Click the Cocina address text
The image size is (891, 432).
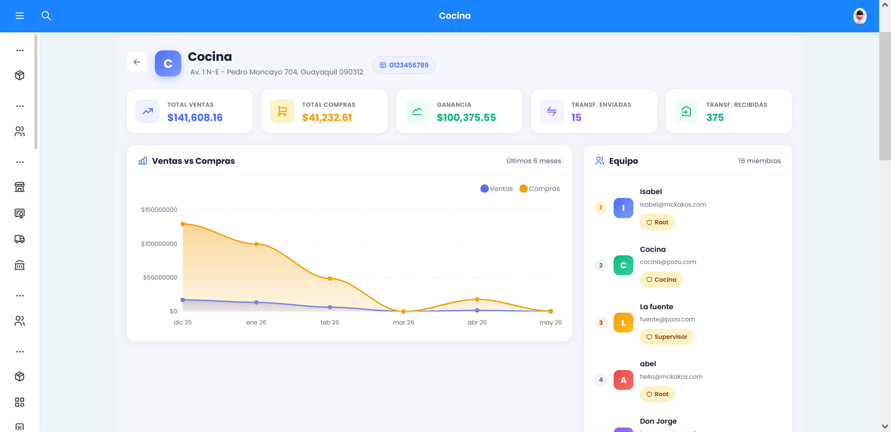coord(277,72)
